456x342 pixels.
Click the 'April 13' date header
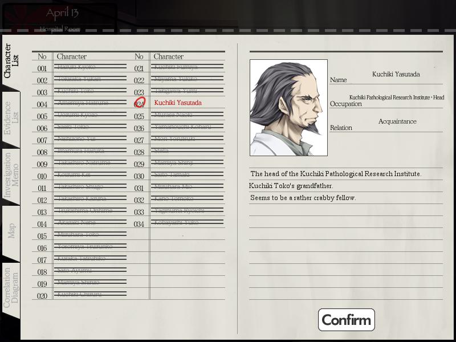click(x=62, y=13)
